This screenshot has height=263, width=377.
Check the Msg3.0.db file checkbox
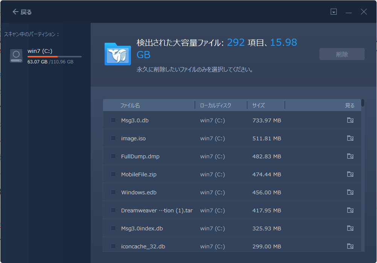pyautogui.click(x=113, y=120)
